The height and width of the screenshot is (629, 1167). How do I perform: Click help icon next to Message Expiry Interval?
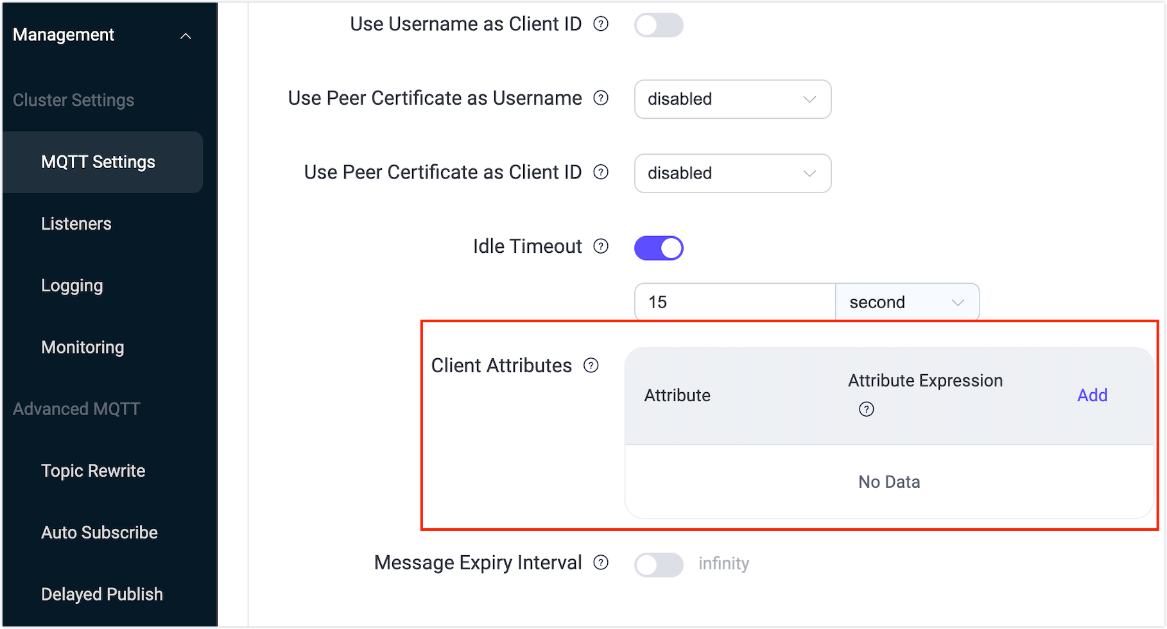[x=601, y=563]
